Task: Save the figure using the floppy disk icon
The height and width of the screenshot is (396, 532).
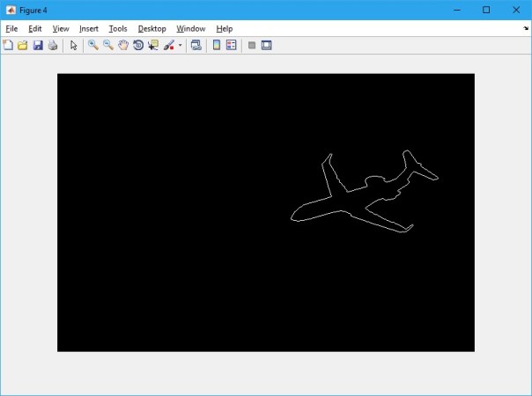Action: coord(38,45)
